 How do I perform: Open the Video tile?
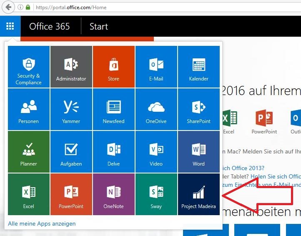pyautogui.click(x=156, y=152)
